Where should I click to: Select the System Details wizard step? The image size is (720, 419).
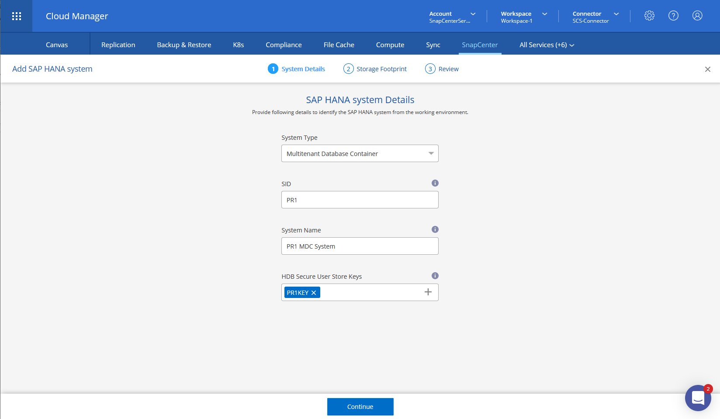point(297,69)
